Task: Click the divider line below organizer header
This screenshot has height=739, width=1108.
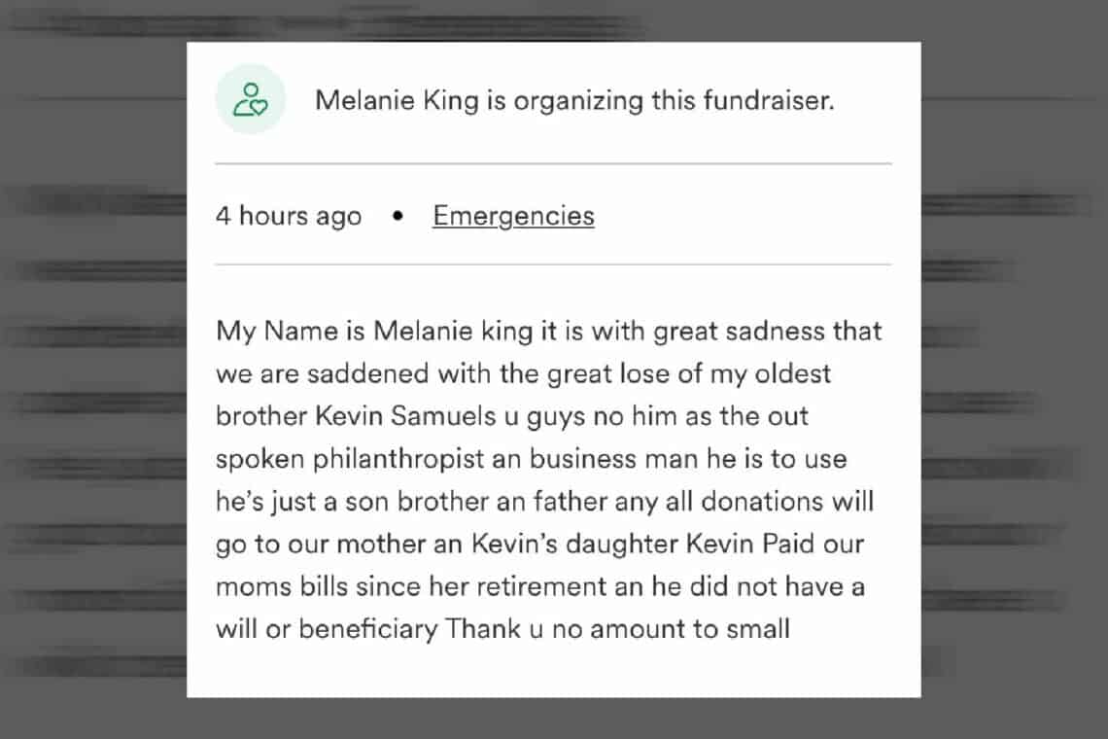Action: pos(552,163)
